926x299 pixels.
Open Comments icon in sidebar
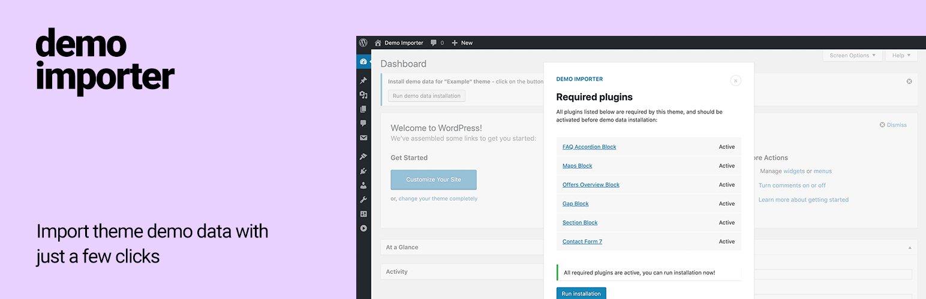click(x=363, y=123)
